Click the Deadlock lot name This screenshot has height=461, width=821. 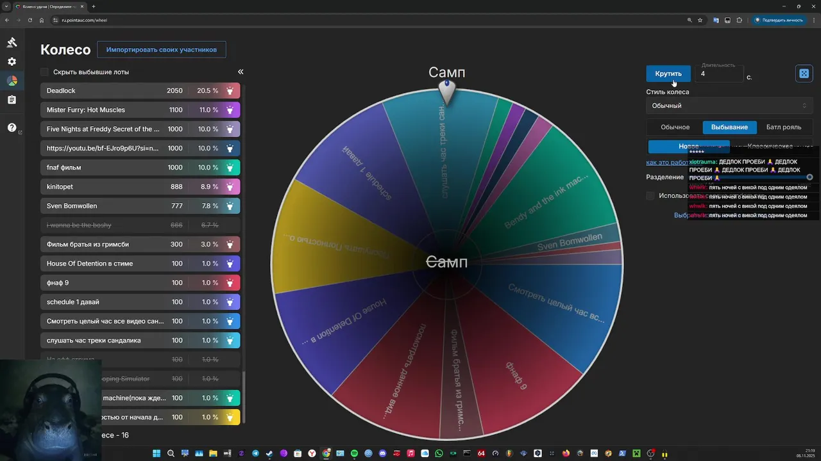pyautogui.click(x=61, y=91)
